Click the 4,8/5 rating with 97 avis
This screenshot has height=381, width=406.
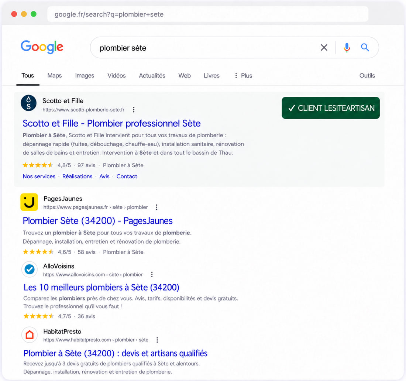[x=59, y=165]
